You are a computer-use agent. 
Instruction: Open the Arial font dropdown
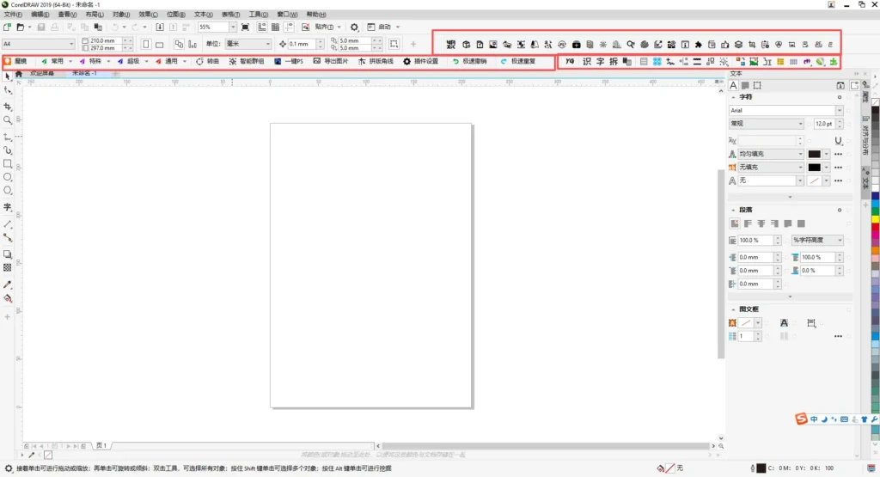839,111
